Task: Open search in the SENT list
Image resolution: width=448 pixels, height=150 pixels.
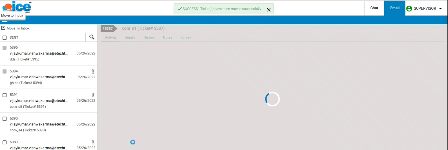Action: click(92, 37)
